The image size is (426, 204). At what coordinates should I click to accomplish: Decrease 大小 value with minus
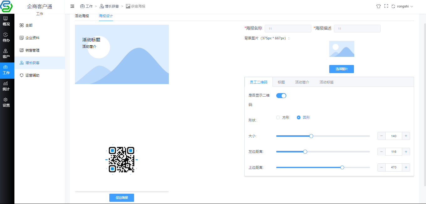point(382,136)
